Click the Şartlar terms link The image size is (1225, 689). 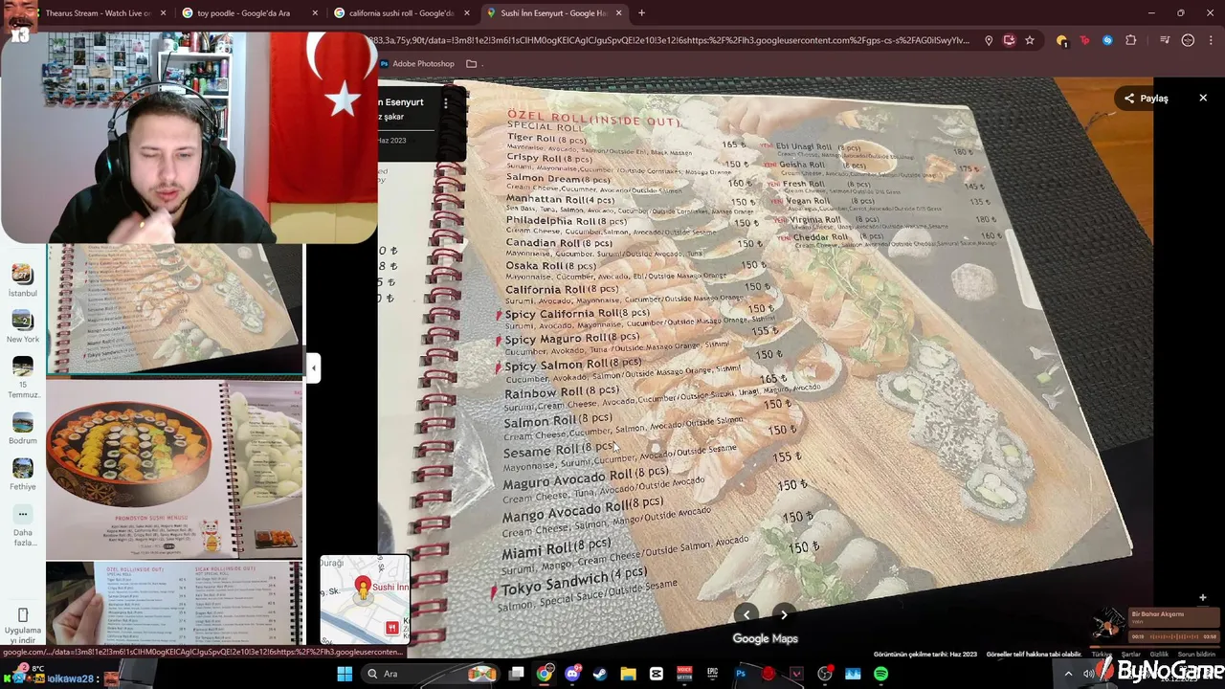(x=1131, y=655)
